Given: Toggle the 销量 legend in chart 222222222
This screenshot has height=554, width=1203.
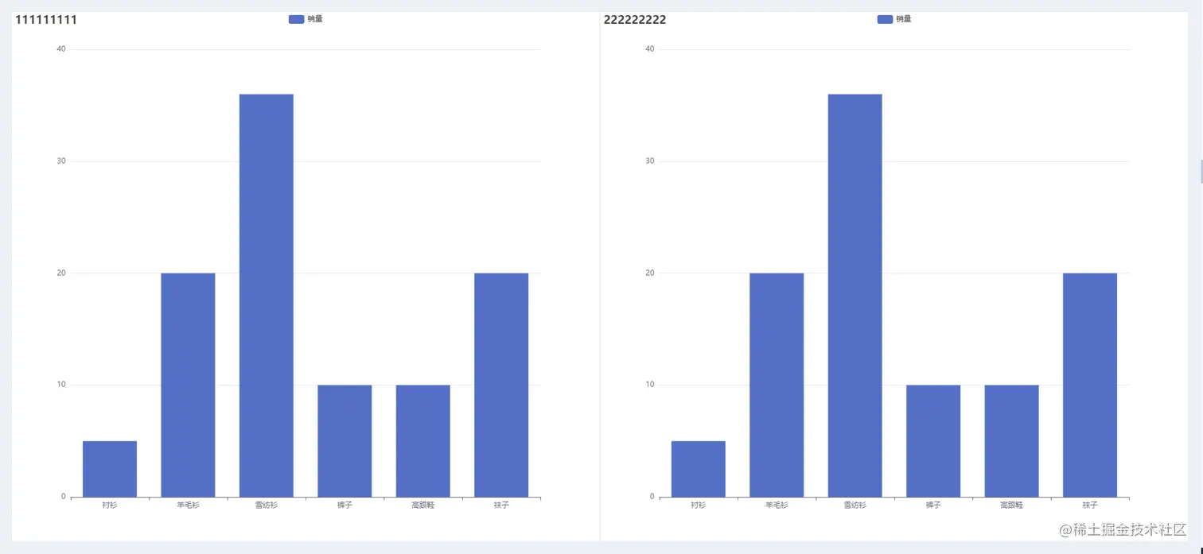Looking at the screenshot, I should pos(894,19).
